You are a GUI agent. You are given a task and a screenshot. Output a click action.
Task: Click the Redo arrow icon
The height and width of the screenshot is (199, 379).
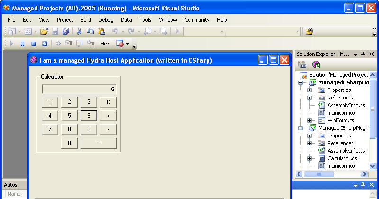click(x=131, y=31)
